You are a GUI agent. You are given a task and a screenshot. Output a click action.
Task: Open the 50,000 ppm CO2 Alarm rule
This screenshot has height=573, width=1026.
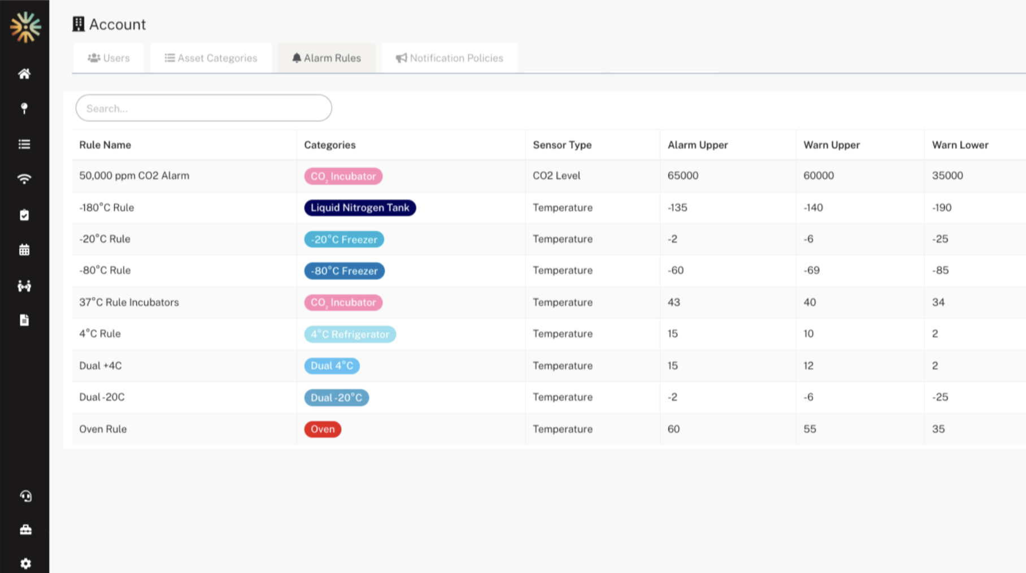click(134, 176)
